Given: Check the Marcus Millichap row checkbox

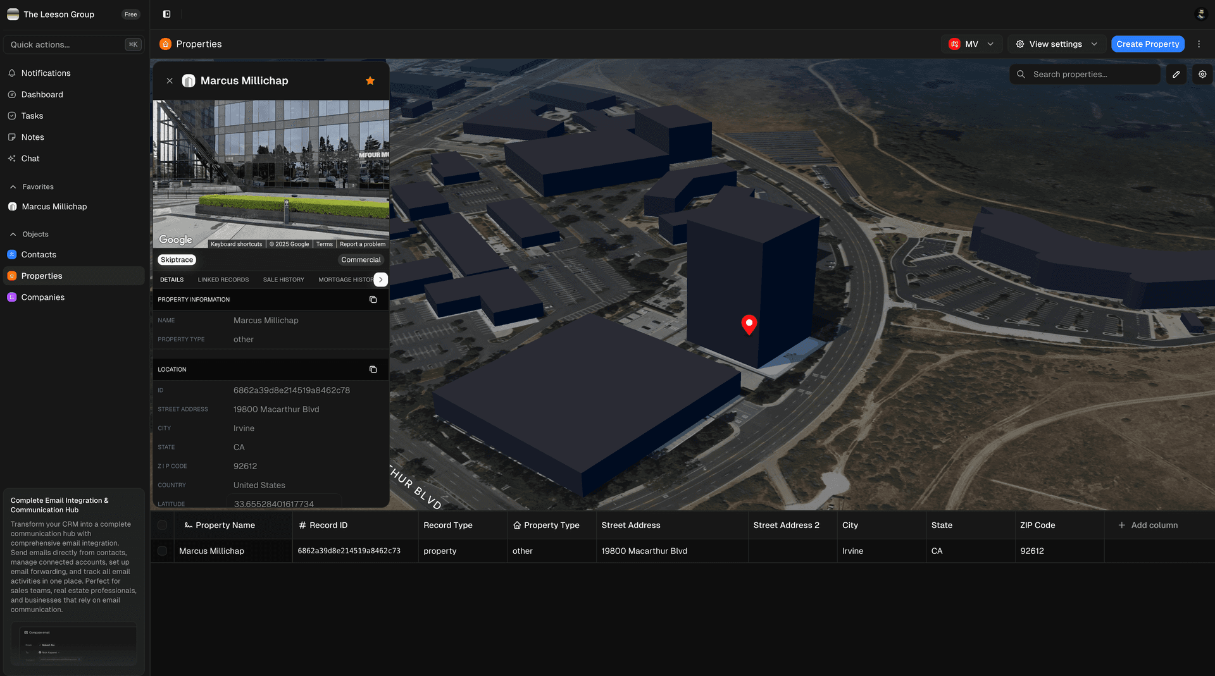Looking at the screenshot, I should 162,551.
